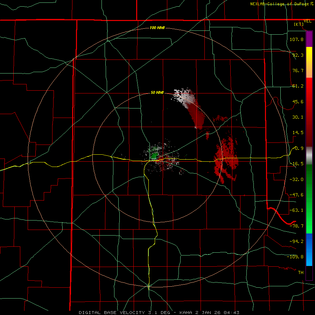315x315 pixels.
Task: Click the 30.1 velocity scale value
Action: click(298, 117)
